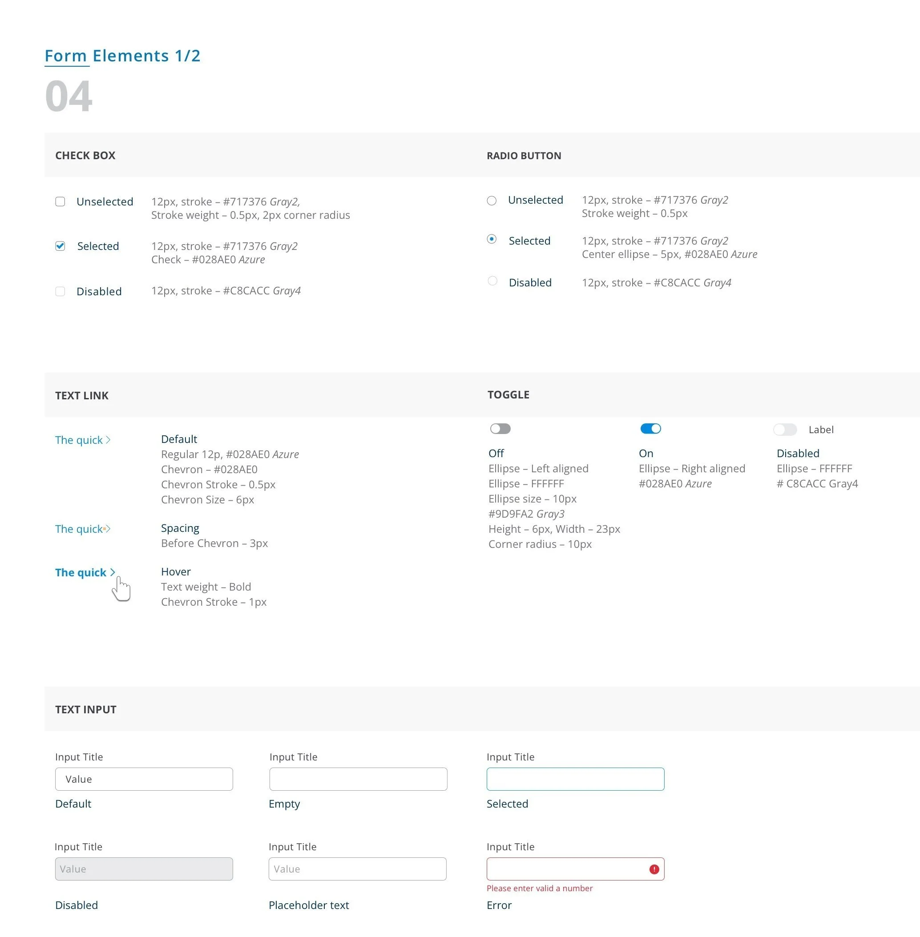Click the Selected radio button

click(492, 239)
